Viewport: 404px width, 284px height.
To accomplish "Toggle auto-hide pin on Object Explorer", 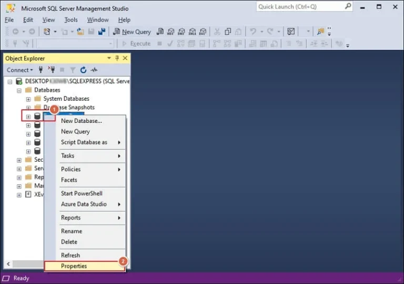I will coord(117,58).
